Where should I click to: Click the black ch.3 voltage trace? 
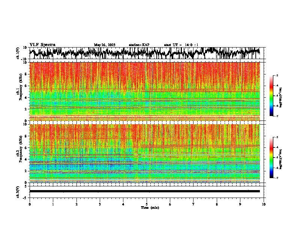point(144,191)
